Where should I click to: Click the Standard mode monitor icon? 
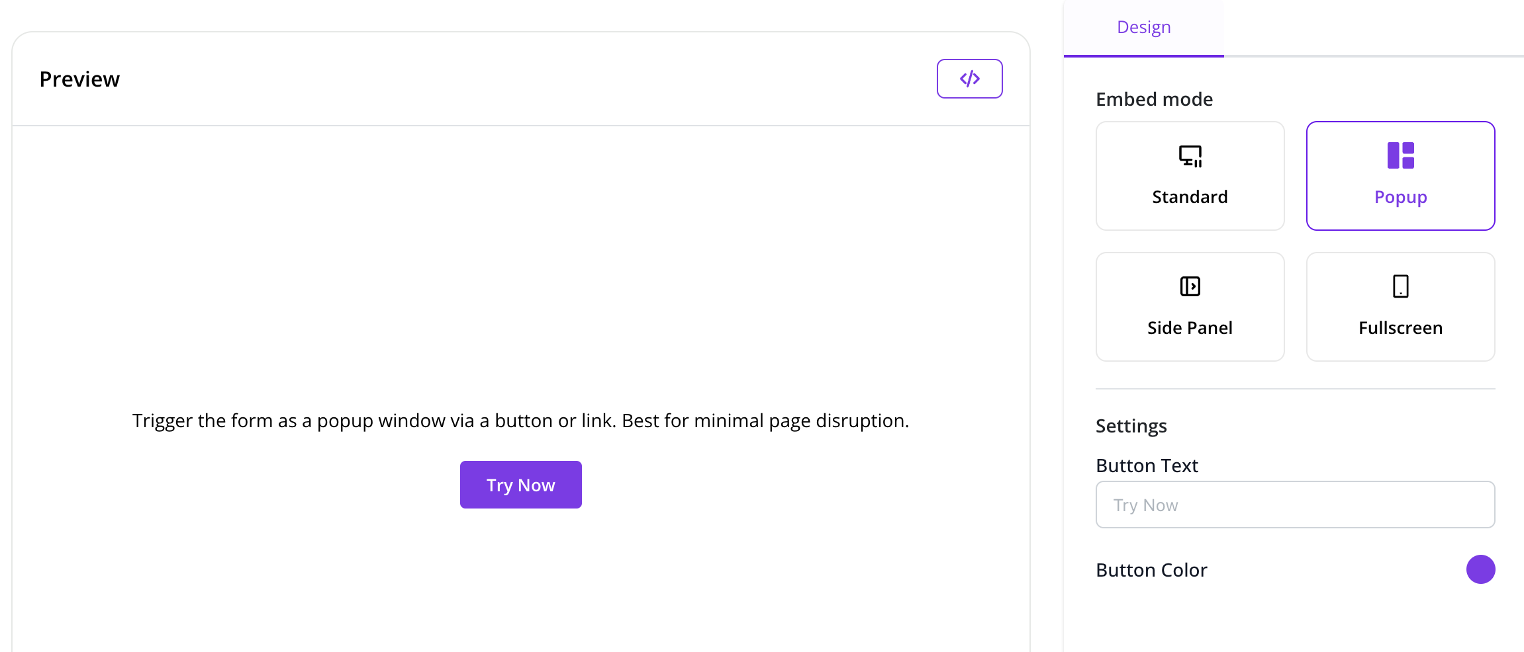pos(1190,156)
